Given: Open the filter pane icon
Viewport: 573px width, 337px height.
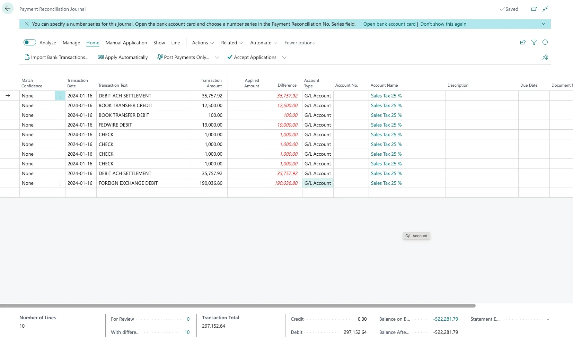Looking at the screenshot, I should tap(534, 42).
